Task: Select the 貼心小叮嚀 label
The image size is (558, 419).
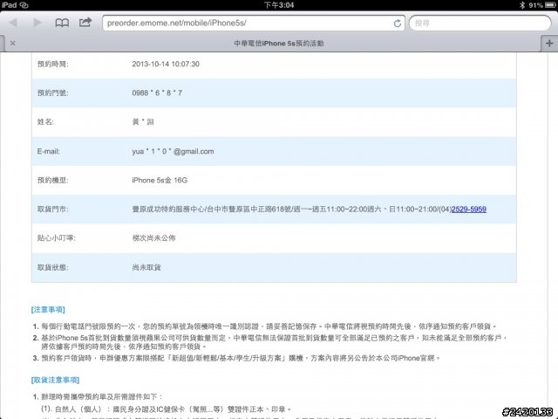Action: point(56,238)
